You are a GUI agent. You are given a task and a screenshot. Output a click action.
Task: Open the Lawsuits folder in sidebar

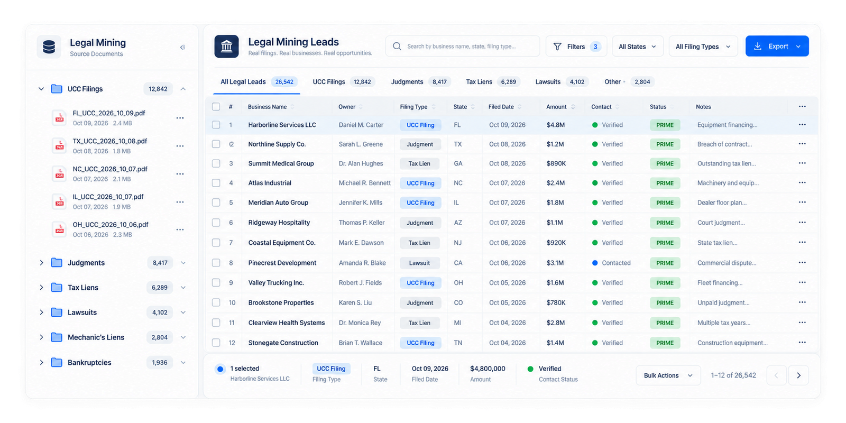pos(112,312)
